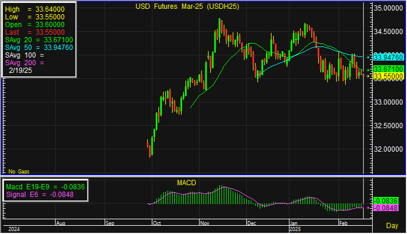The width and height of the screenshot is (407, 234).
Task: Click the Feb month marker on time axis
Action: click(x=343, y=223)
